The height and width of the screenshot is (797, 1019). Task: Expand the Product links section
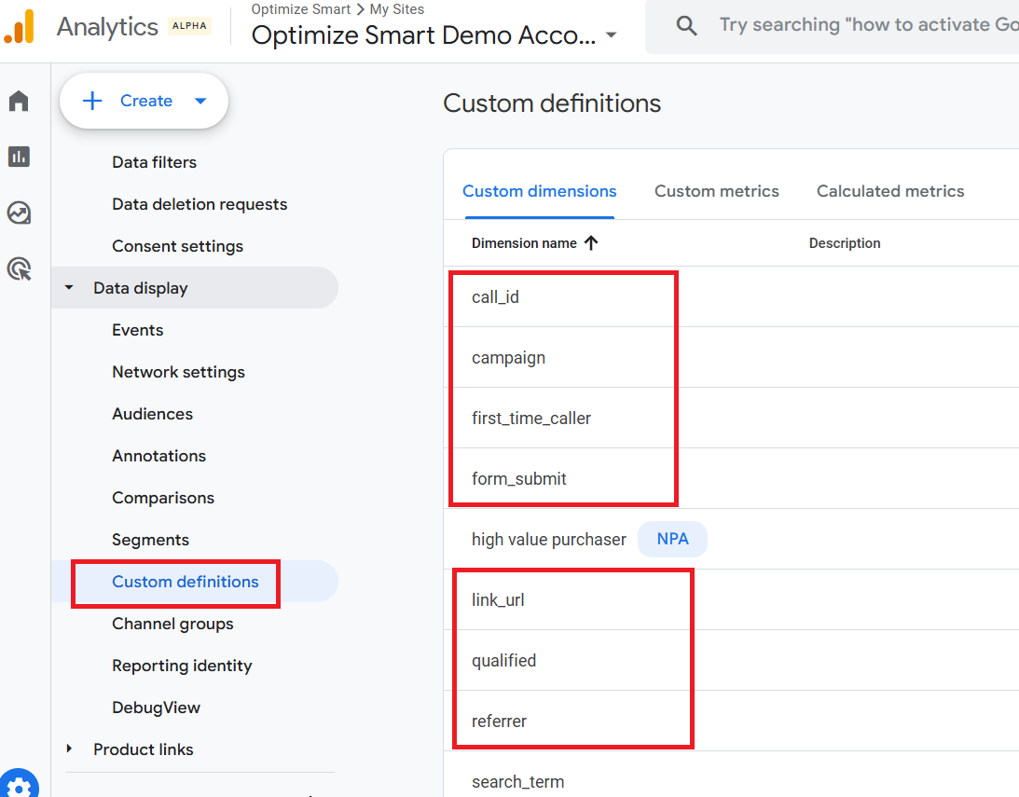pyautogui.click(x=69, y=749)
